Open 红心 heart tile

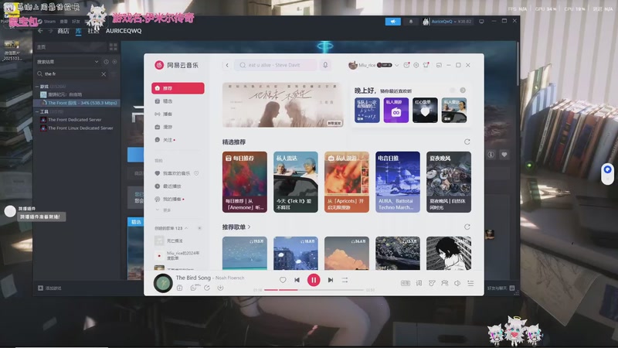(425, 110)
